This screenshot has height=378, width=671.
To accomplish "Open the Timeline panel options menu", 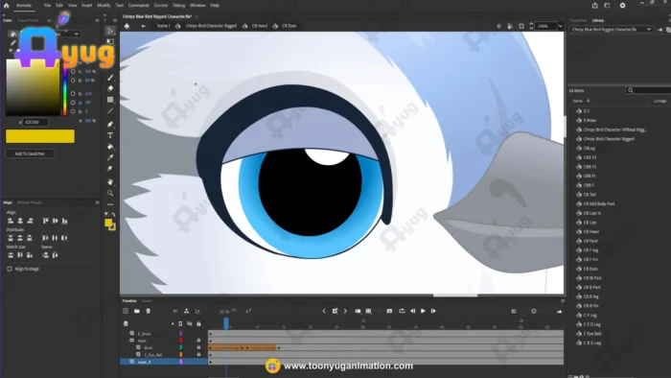I will point(563,301).
